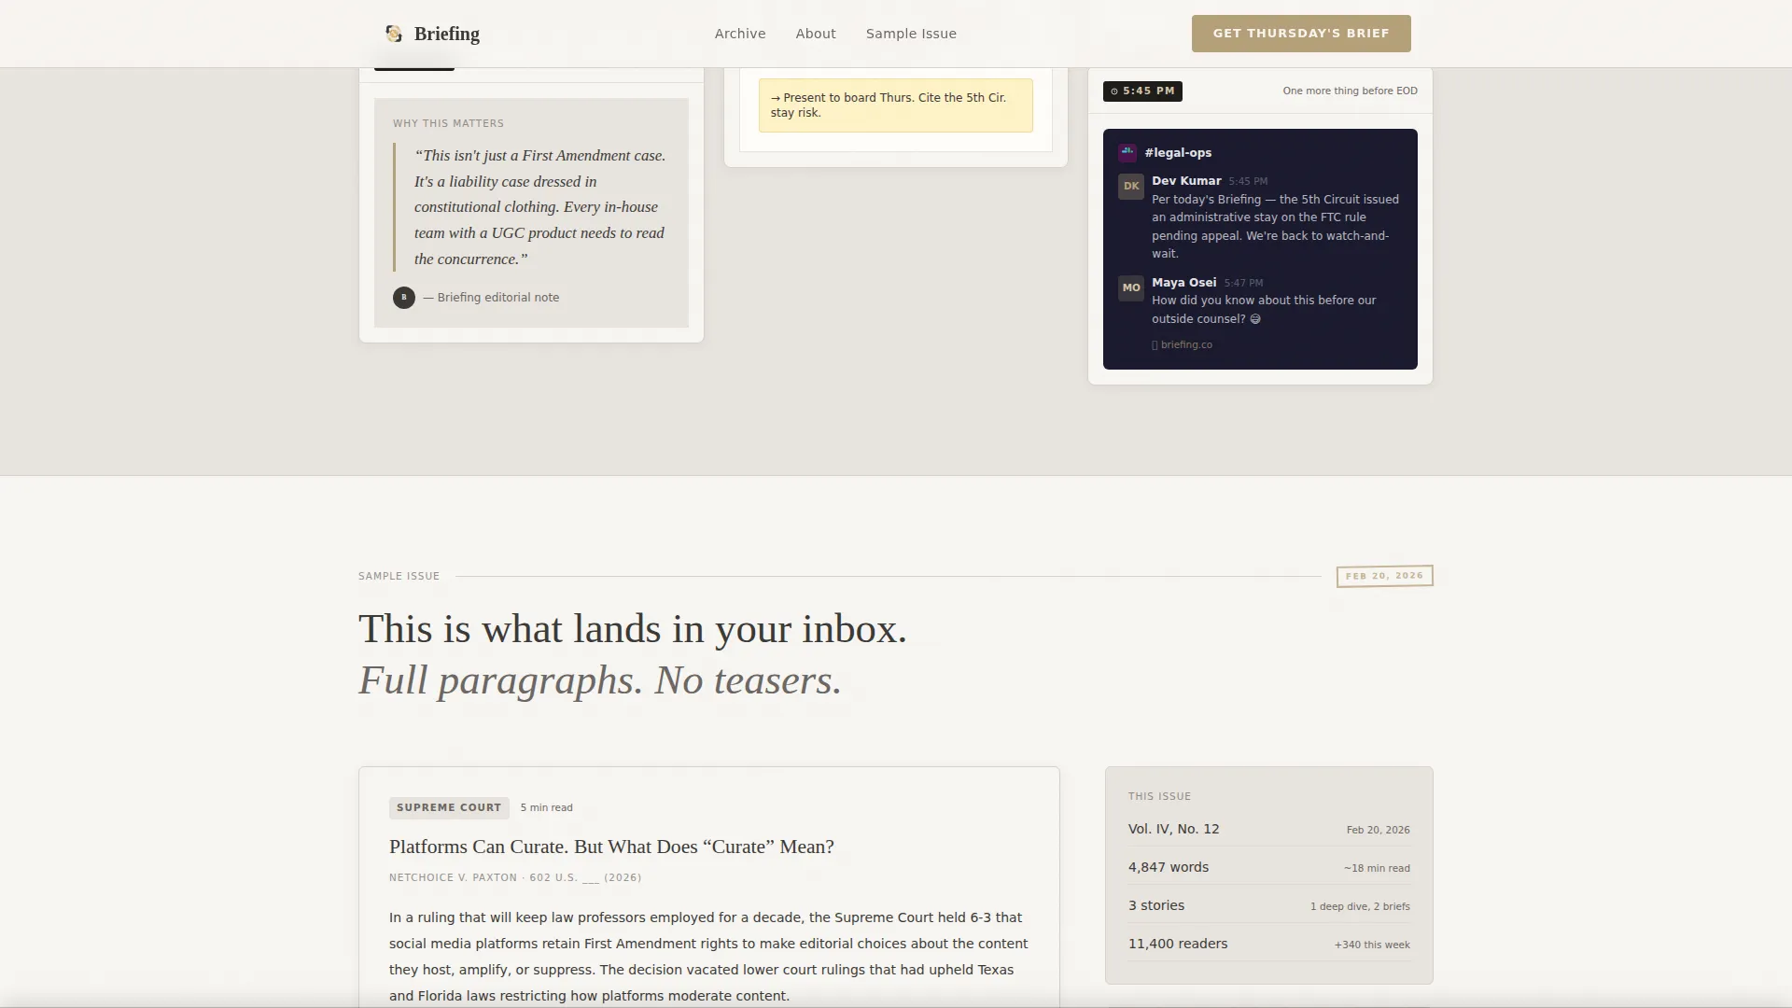Image resolution: width=1792 pixels, height=1008 pixels.
Task: Click the '+340 this week' value
Action: click(x=1372, y=945)
